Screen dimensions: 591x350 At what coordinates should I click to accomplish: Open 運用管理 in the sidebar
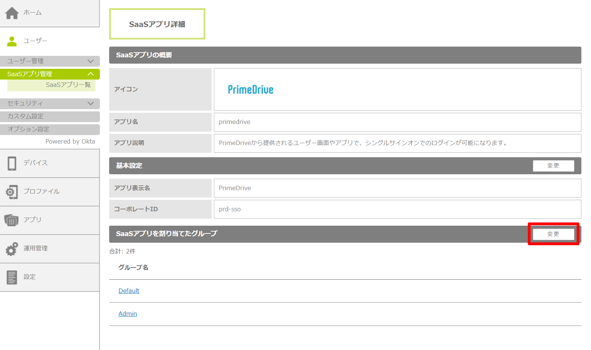(x=50, y=249)
